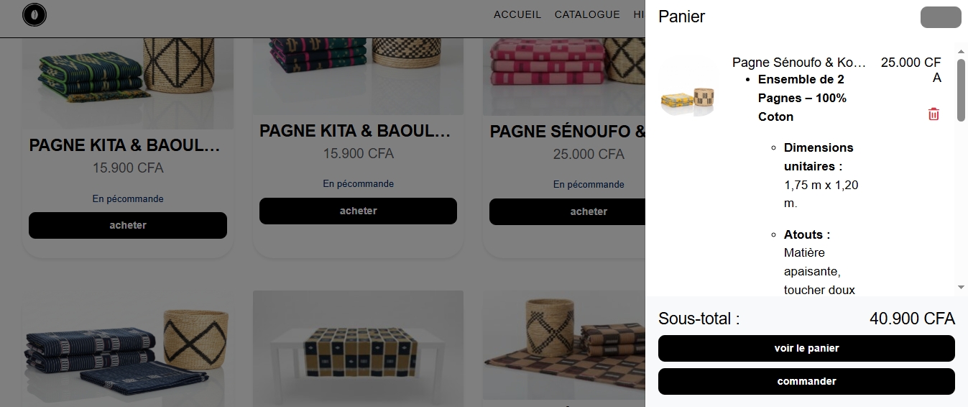
Task: Open "Pagne Sénoufo & Ko…" link in cart
Action: [x=799, y=63]
